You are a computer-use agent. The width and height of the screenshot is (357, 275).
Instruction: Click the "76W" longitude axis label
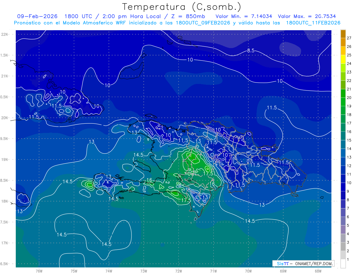pos(39,271)
